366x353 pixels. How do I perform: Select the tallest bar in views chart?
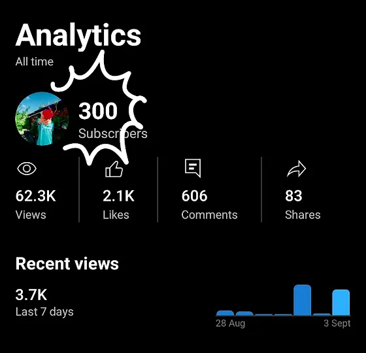tap(302, 300)
